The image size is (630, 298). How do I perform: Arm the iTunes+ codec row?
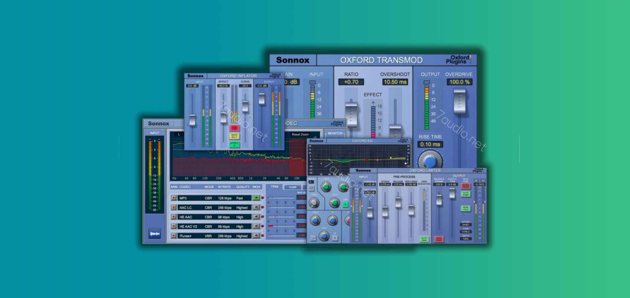coord(173,236)
